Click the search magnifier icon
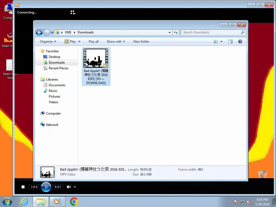The image size is (276, 207). click(243, 32)
